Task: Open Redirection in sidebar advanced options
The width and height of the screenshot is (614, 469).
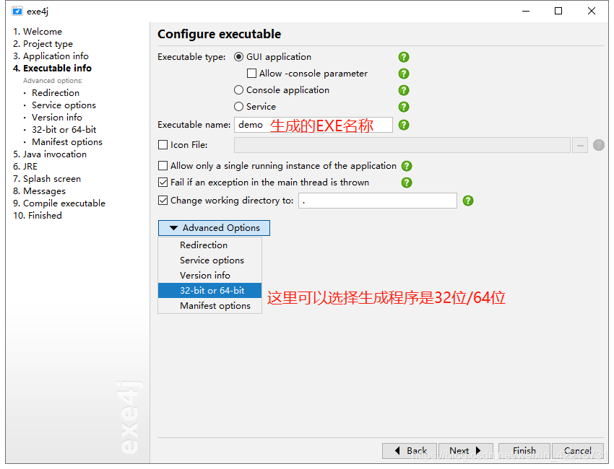Action: (x=56, y=93)
